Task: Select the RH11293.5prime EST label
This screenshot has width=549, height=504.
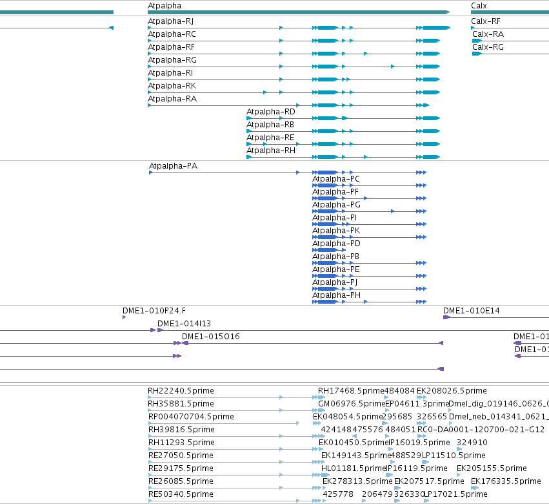Action: point(181,443)
